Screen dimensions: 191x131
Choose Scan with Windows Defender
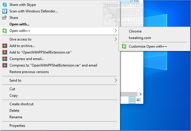point(60,11)
